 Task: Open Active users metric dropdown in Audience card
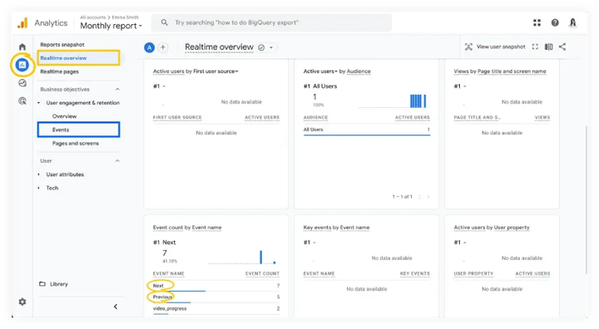tap(320, 71)
